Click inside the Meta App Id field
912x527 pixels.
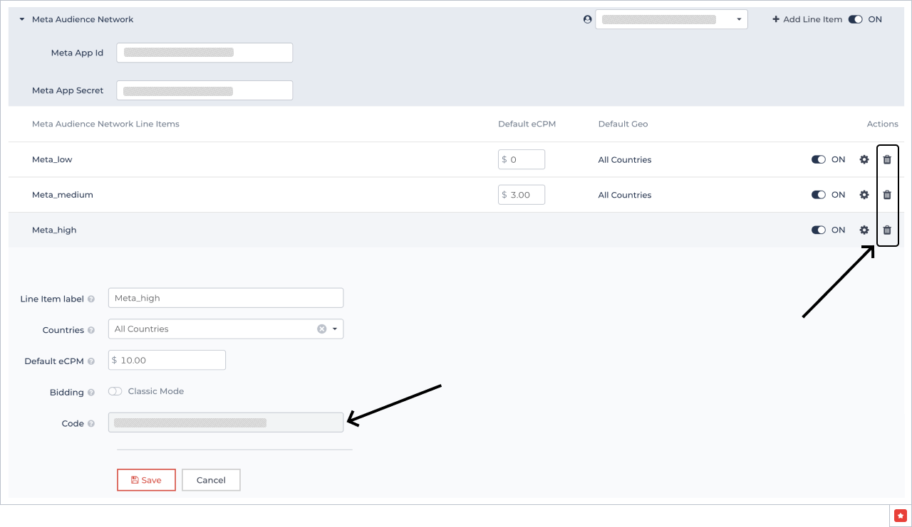tap(204, 52)
